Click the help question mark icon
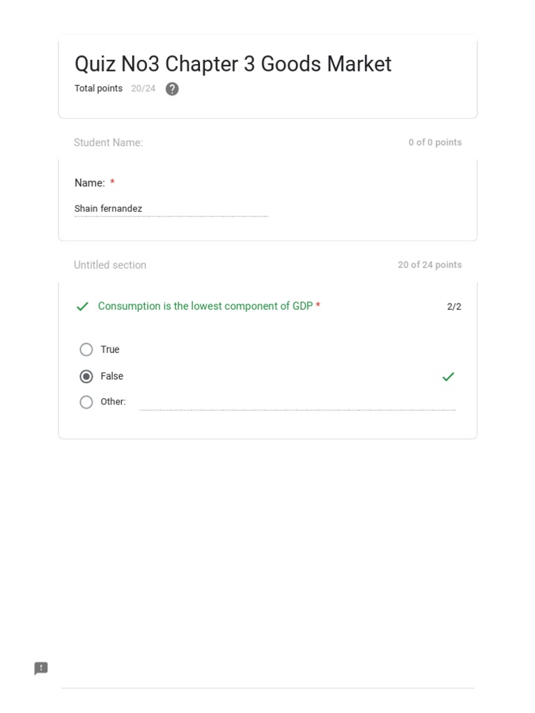This screenshot has height=713, width=535. [172, 89]
